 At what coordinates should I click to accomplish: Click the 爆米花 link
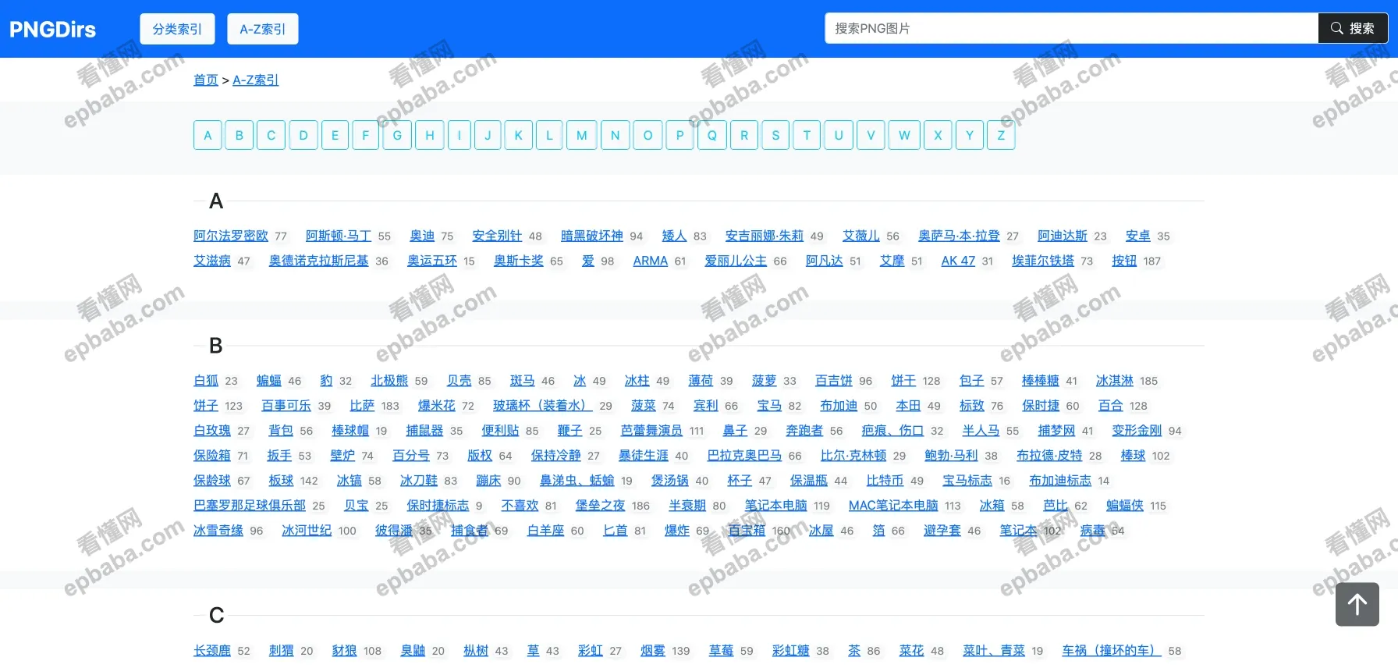tap(437, 406)
